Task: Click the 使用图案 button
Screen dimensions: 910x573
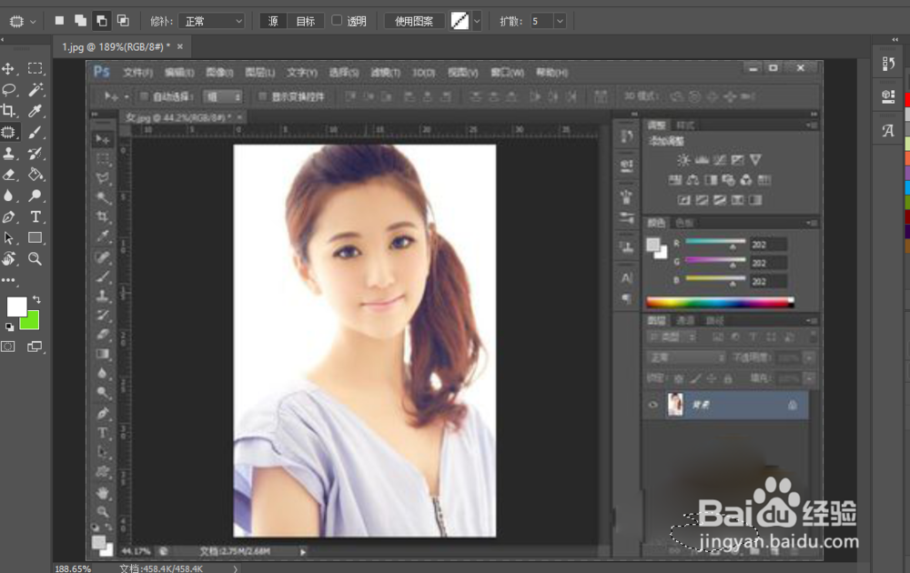Action: tap(414, 20)
